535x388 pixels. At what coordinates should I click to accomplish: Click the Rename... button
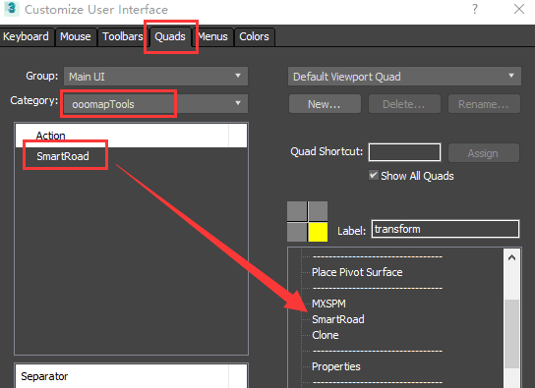tap(484, 104)
